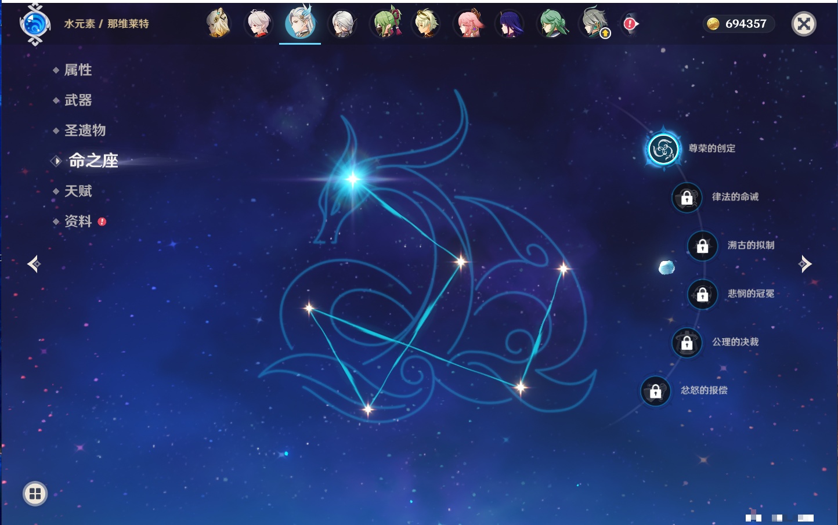Click the Hydro element emblem icon

coord(35,24)
